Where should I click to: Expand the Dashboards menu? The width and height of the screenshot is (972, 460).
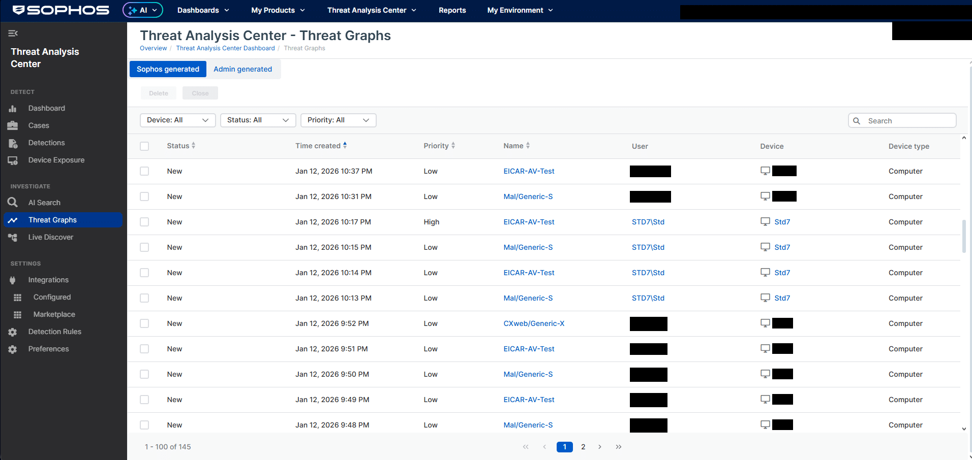coord(203,10)
